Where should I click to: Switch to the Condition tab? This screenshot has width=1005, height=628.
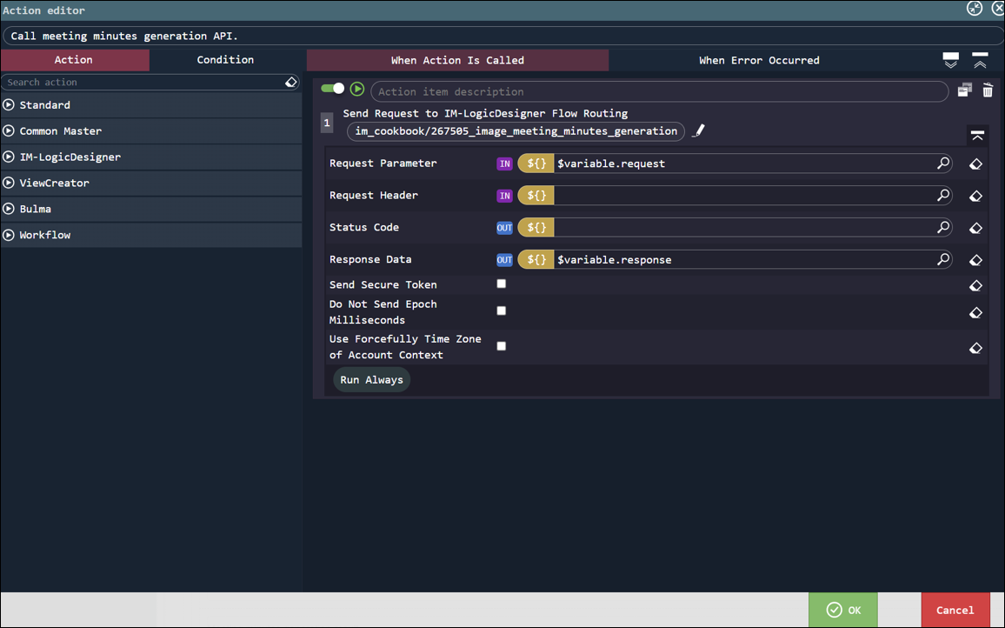pos(225,60)
